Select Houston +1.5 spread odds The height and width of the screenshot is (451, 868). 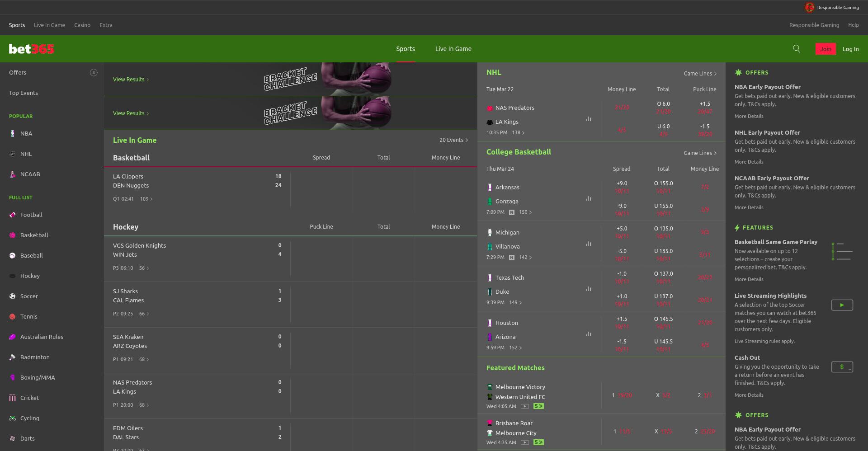pyautogui.click(x=622, y=323)
